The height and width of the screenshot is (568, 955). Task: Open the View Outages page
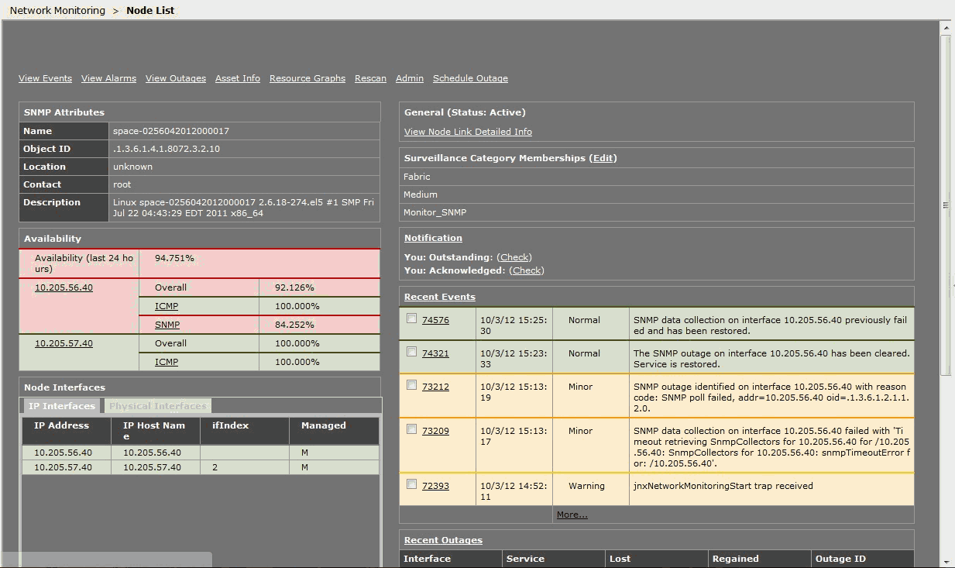pyautogui.click(x=175, y=77)
